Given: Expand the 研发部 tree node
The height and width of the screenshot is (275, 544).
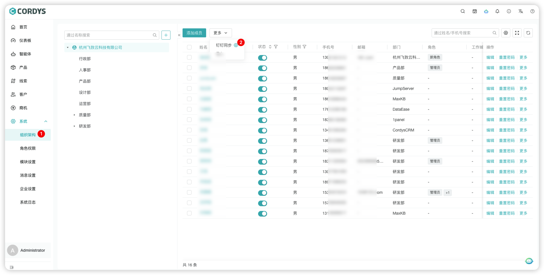Looking at the screenshot, I should pos(74,126).
